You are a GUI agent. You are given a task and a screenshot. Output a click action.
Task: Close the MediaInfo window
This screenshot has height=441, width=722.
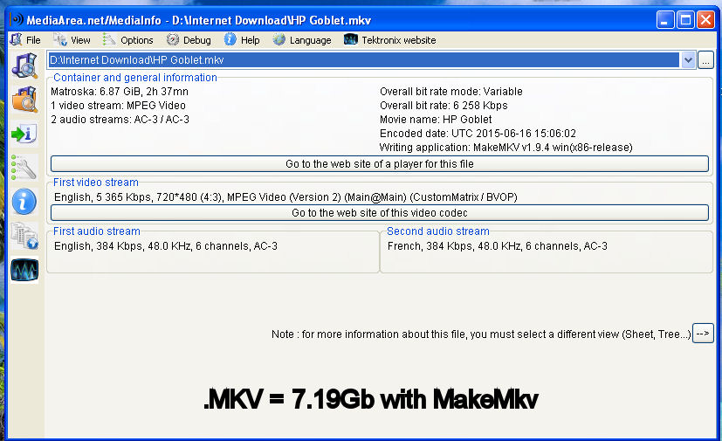pos(705,20)
